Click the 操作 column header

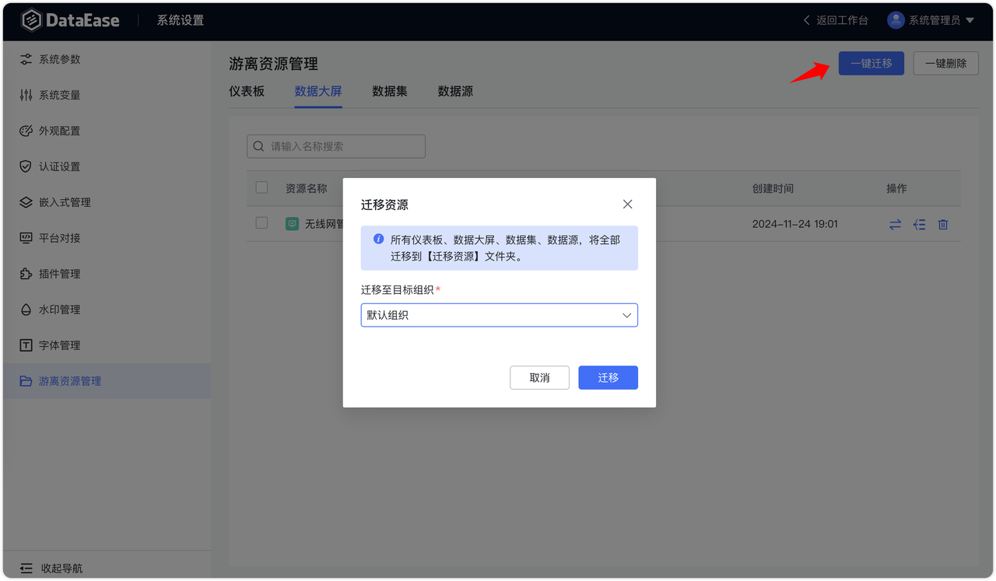896,188
